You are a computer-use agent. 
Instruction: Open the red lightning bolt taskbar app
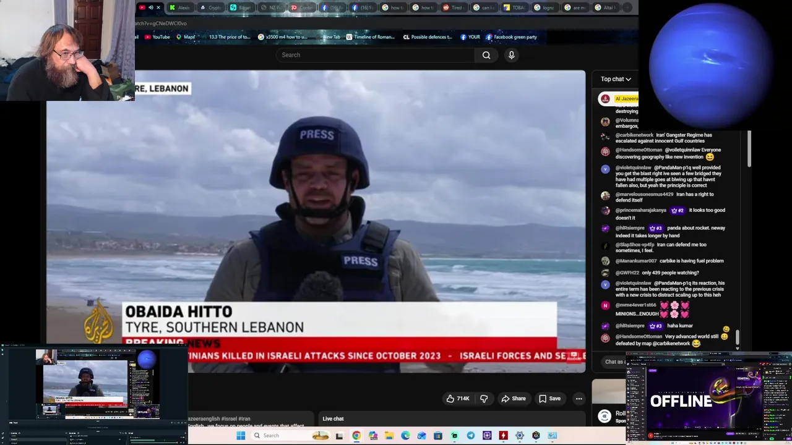[503, 436]
